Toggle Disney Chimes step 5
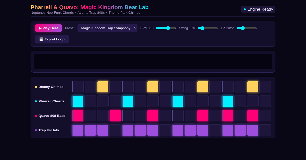 pyautogui.click(x=128, y=87)
